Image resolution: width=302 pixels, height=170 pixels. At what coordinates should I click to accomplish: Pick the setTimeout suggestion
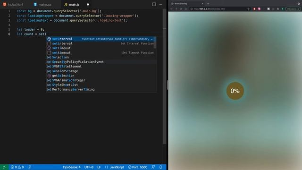(101, 48)
